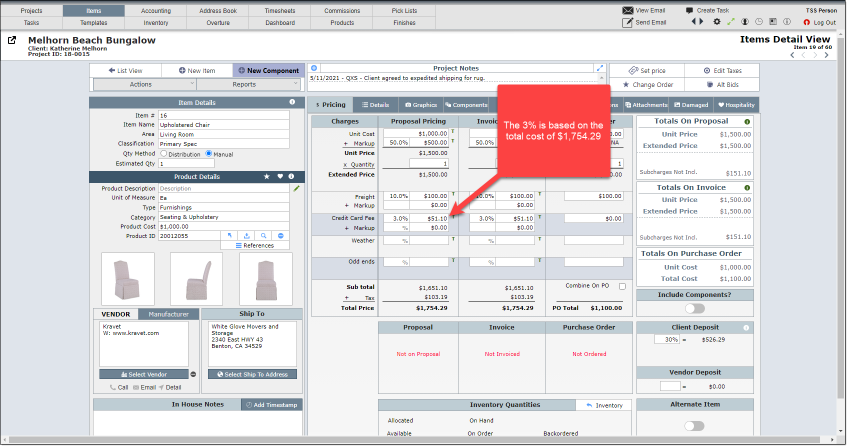Toggle the T tax flag on Proposal Freight
This screenshot has width=848, height=447.
click(x=453, y=194)
